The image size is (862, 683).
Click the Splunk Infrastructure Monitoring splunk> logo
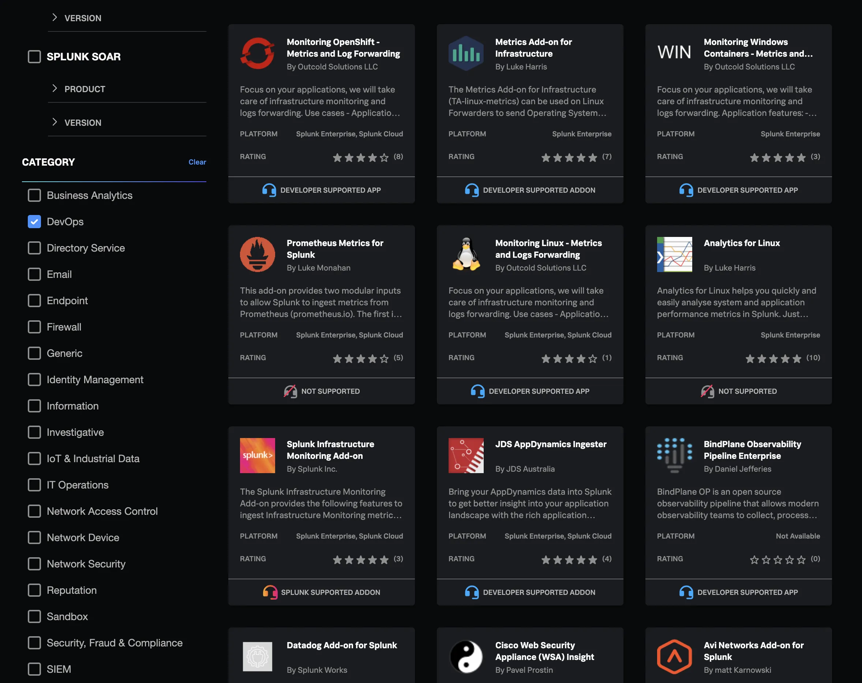pyautogui.click(x=257, y=456)
